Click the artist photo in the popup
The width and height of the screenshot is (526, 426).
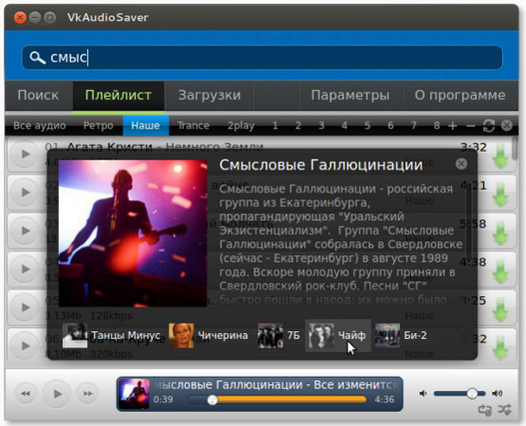pyautogui.click(x=133, y=233)
